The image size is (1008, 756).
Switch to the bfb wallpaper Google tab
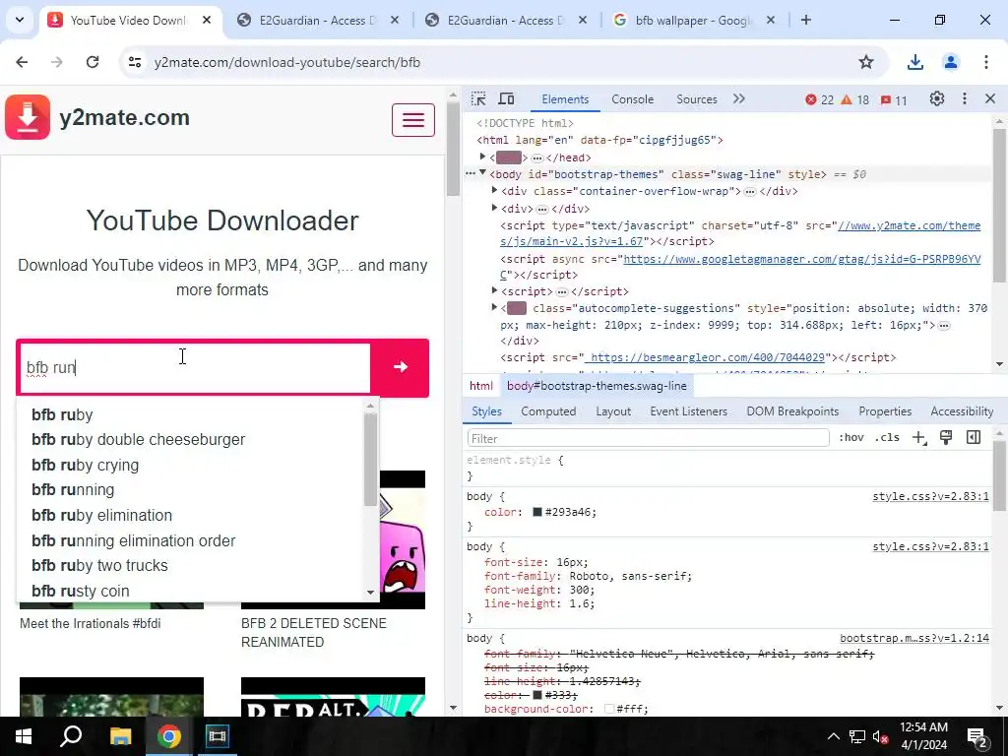[693, 21]
